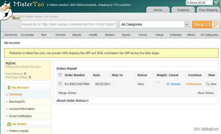Select the Virtual category
The width and height of the screenshot is (221, 134).
[159, 35]
